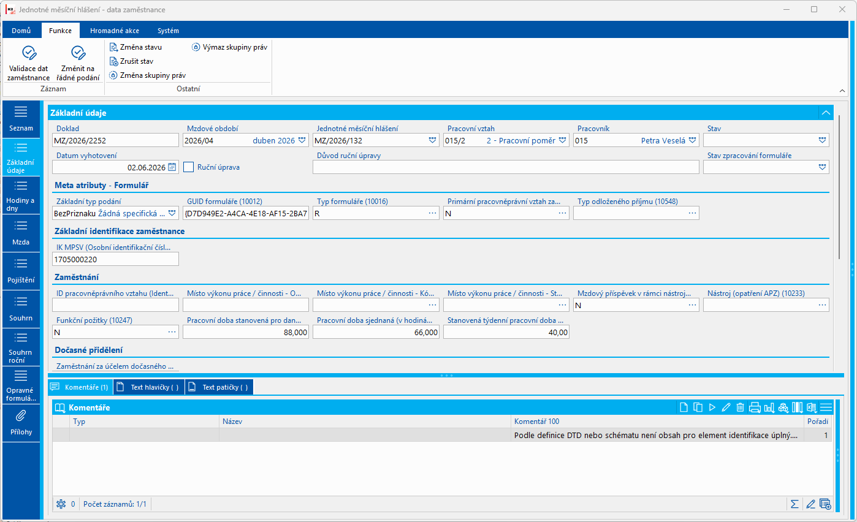The width and height of the screenshot is (857, 522).
Task: Click the Komentář 100 column header
Action: coord(657,422)
